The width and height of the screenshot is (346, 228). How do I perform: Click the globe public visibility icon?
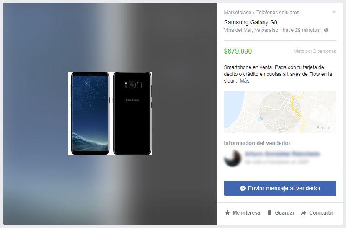click(x=326, y=30)
